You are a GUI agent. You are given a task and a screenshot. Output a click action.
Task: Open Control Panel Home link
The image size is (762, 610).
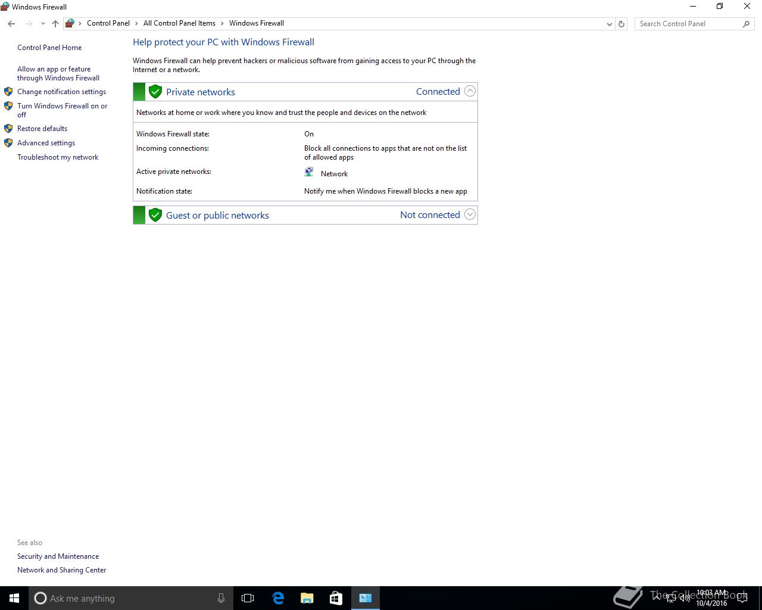pos(49,48)
